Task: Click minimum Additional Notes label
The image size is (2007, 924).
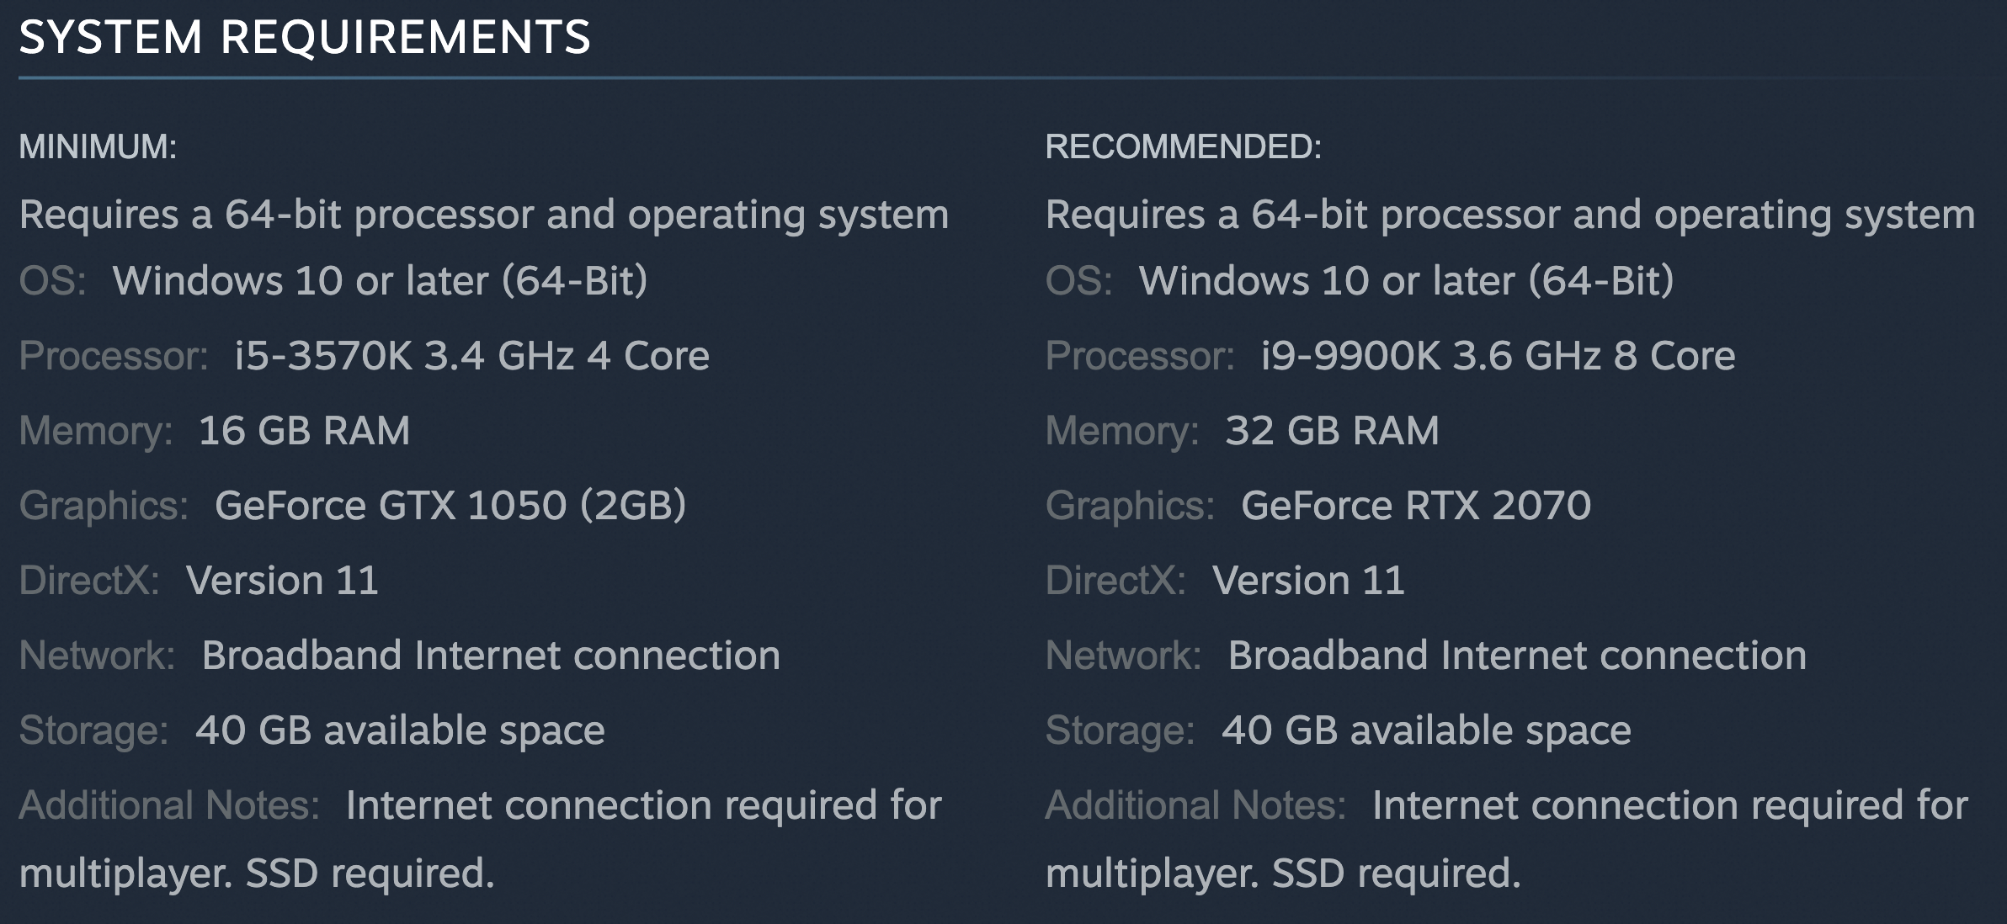Action: 169,805
